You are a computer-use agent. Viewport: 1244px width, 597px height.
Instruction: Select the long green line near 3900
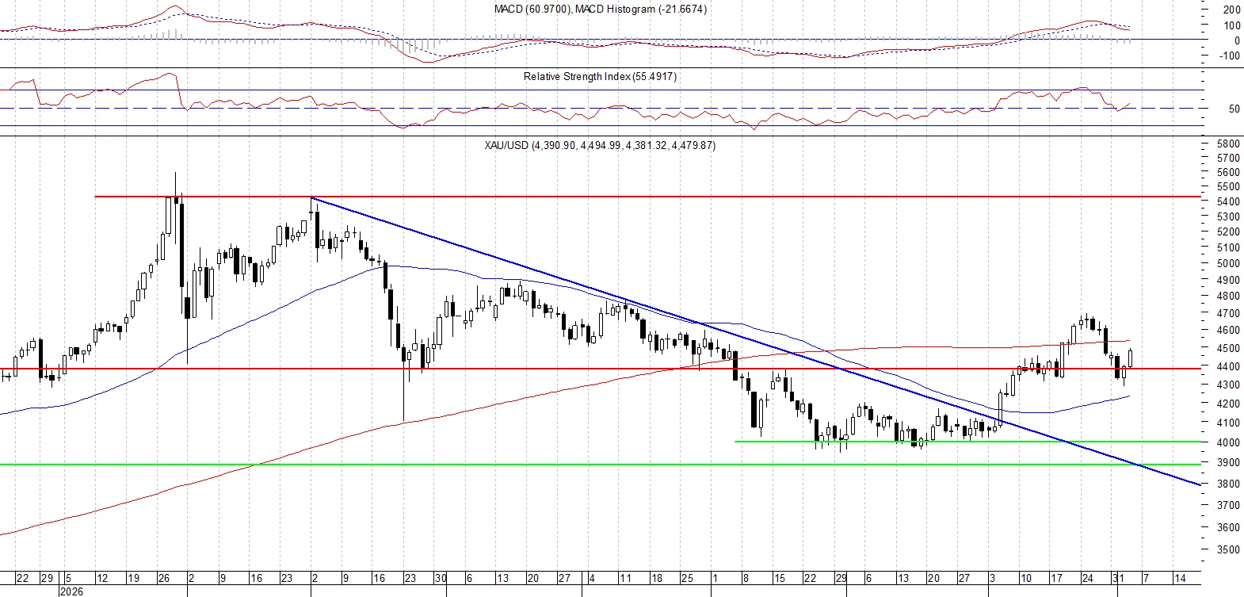tap(600, 465)
